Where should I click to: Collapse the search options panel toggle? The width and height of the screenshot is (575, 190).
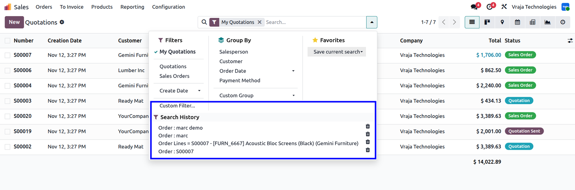click(x=372, y=22)
